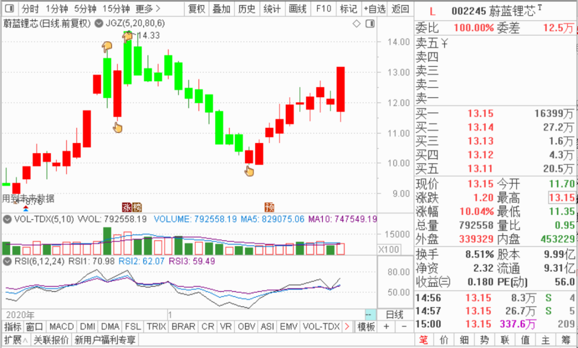Viewport: 578px width, 348px height.
Task: Click the pointing hand signal at the 14.33 peak
Action: pos(127,36)
